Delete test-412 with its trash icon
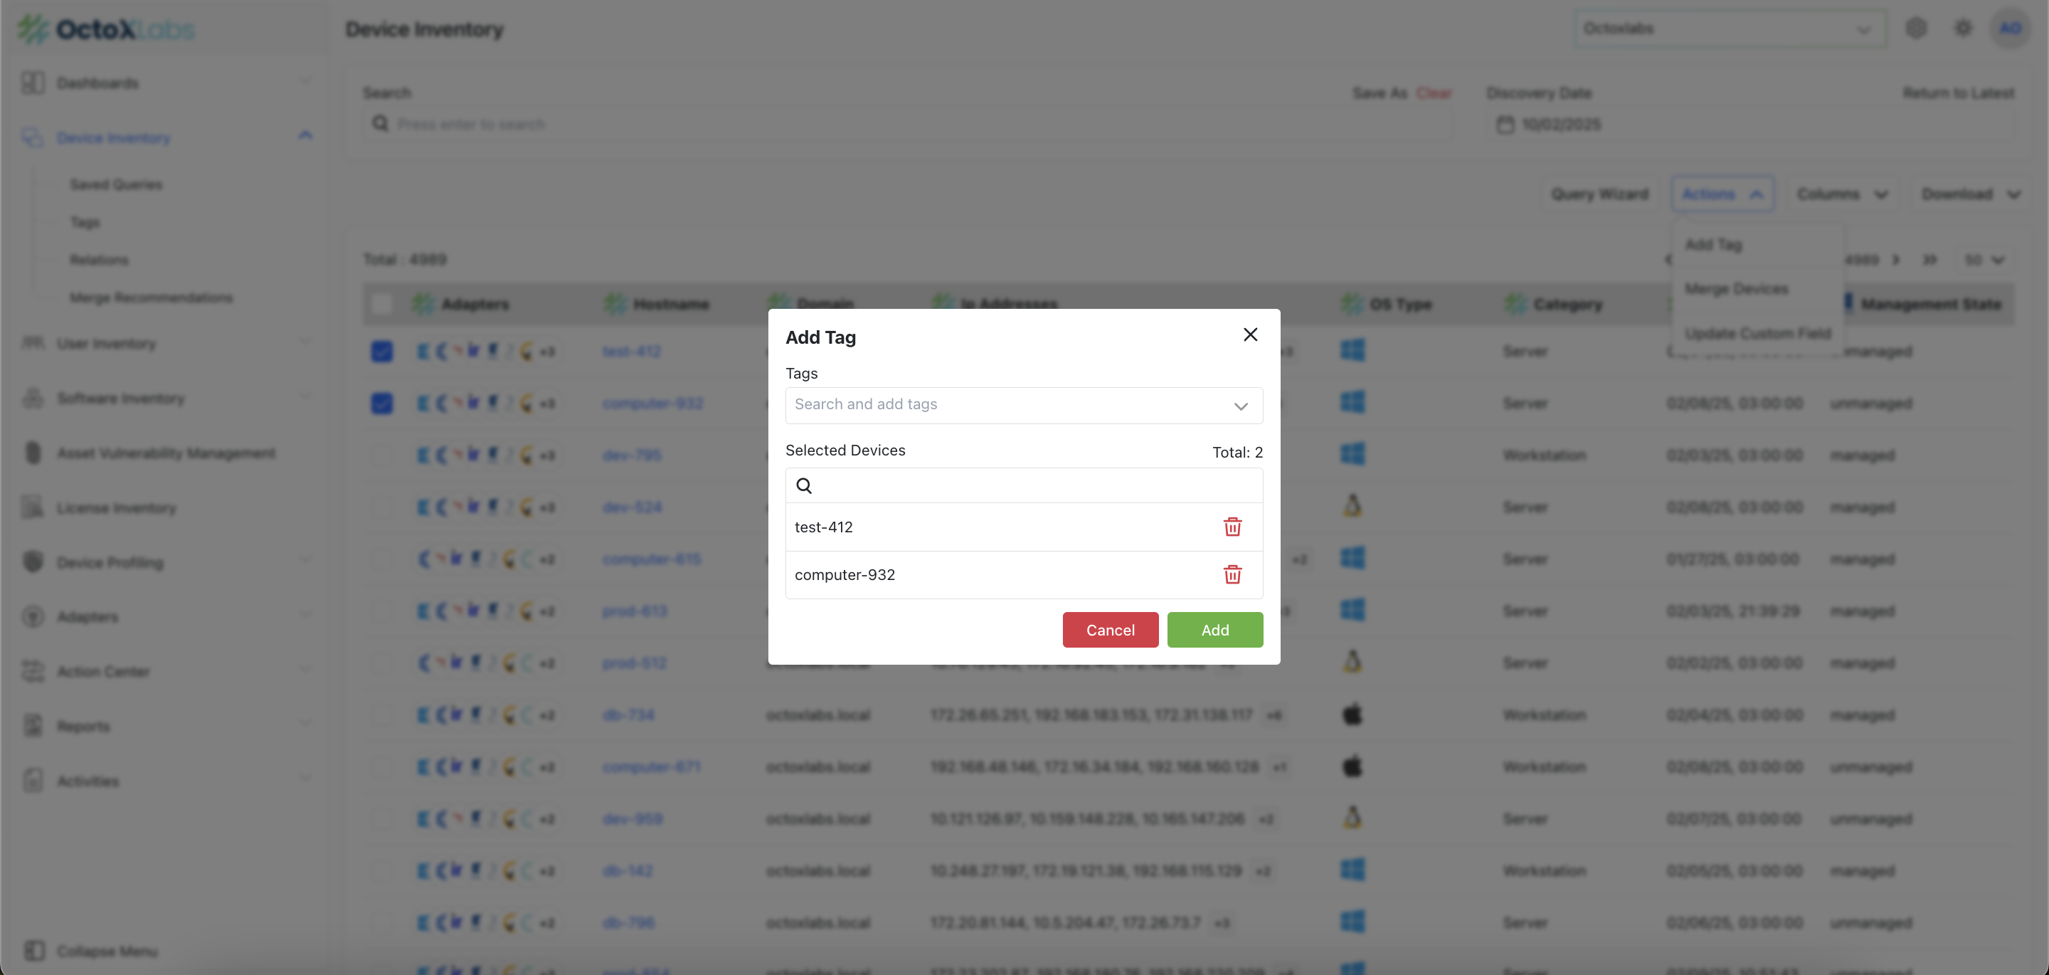The width and height of the screenshot is (2049, 975). click(1232, 527)
